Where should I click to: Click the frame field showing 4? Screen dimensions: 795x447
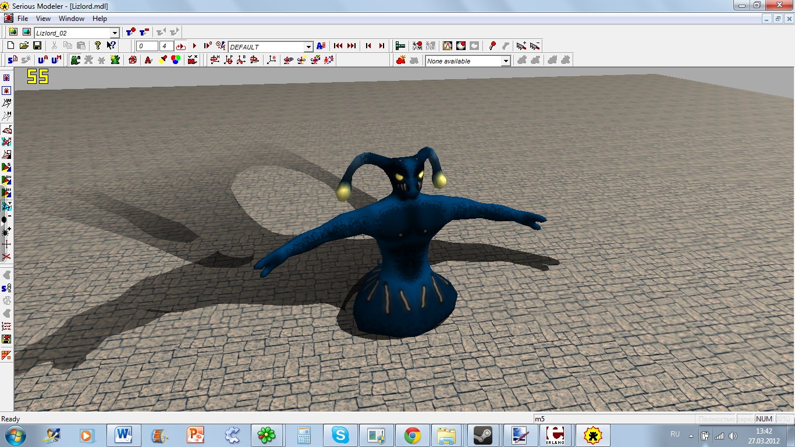(x=166, y=47)
